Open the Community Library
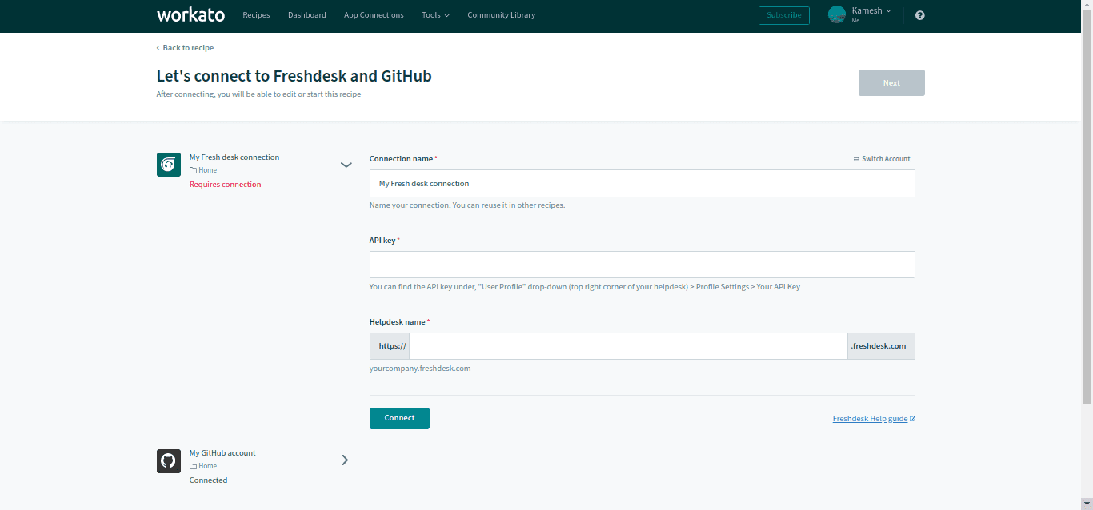This screenshot has height=510, width=1093. (501, 14)
